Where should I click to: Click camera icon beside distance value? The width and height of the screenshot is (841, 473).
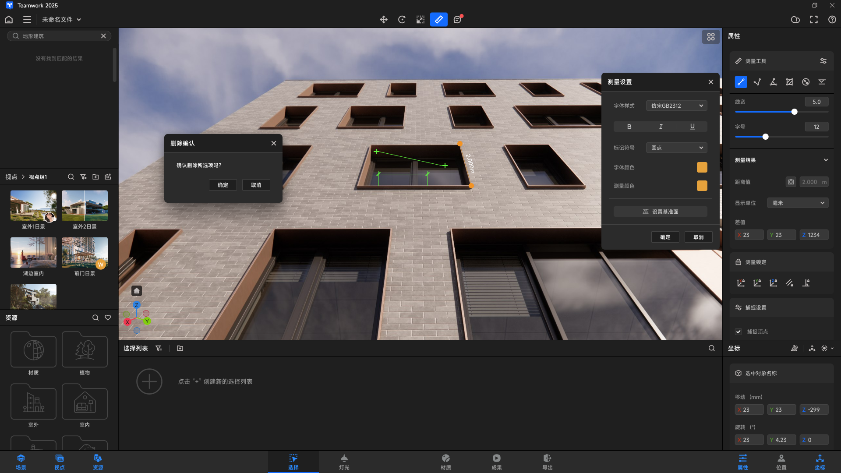(x=791, y=182)
